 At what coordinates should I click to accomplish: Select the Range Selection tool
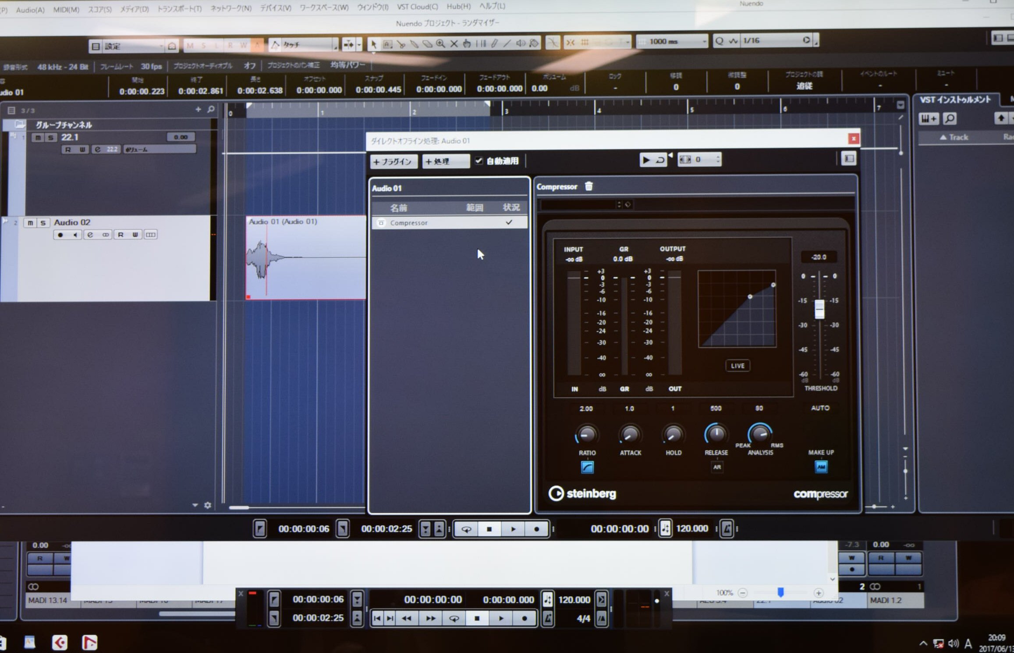point(387,44)
